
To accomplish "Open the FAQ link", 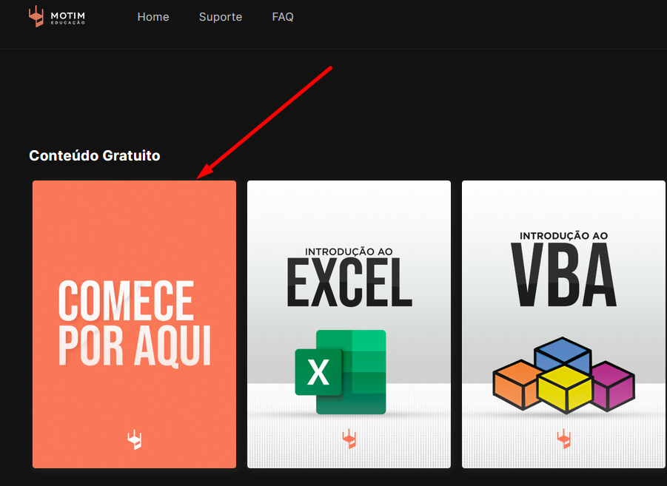I will pyautogui.click(x=283, y=17).
